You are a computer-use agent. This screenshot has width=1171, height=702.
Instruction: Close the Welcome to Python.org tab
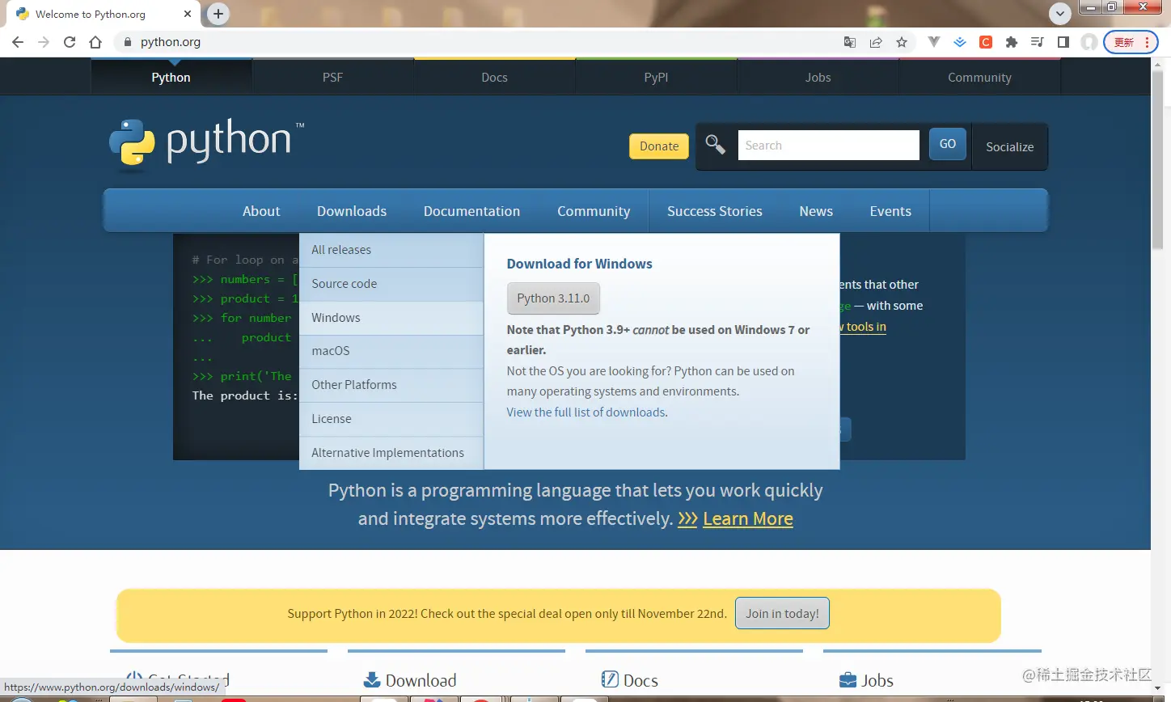(188, 14)
